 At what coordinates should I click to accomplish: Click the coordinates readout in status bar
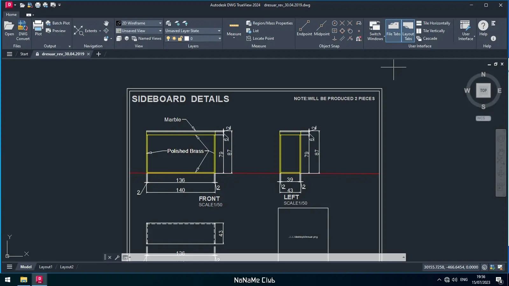click(451, 267)
